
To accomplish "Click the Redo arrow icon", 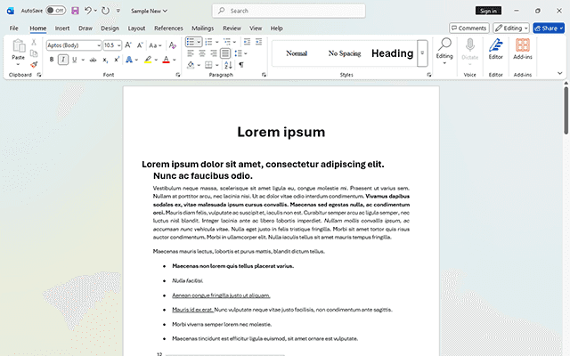I will point(105,11).
